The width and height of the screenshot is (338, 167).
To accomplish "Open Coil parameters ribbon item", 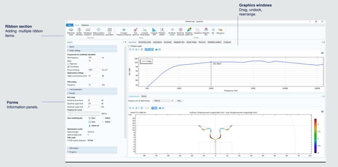I will (110, 31).
